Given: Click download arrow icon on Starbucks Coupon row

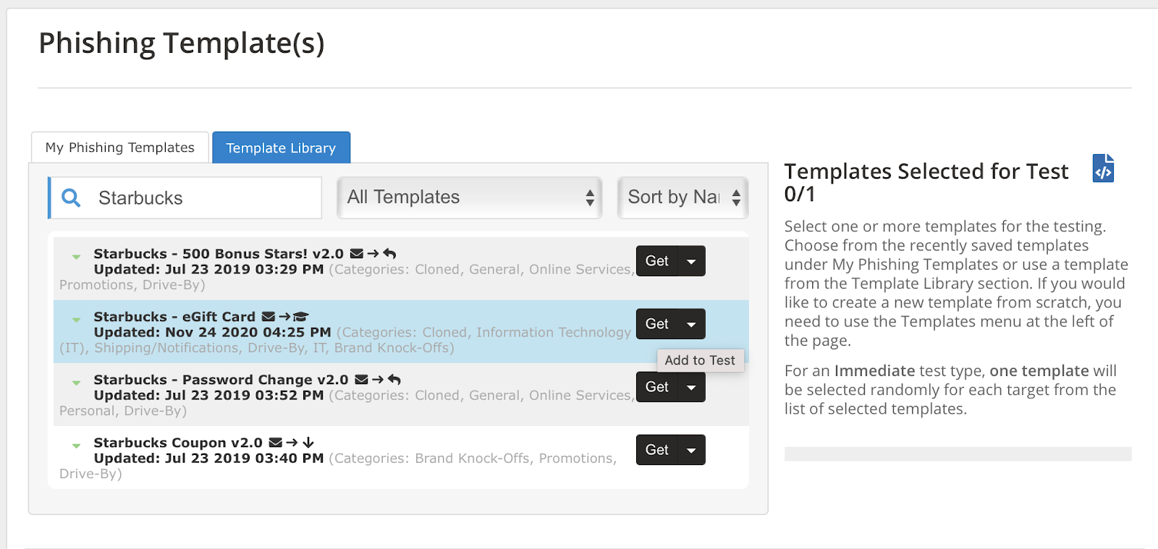Looking at the screenshot, I should [308, 443].
